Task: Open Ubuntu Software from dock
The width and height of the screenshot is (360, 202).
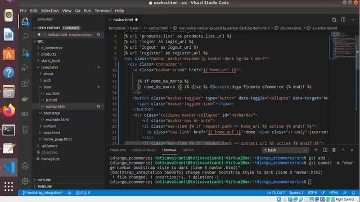Action: click(9, 54)
